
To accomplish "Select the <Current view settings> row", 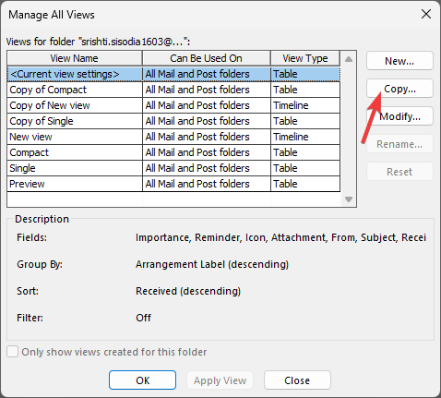I will [173, 74].
